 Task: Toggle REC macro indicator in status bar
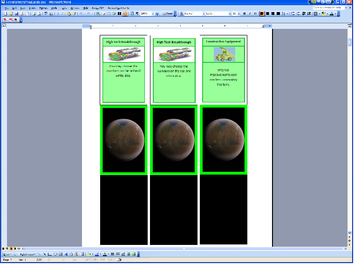click(x=88, y=260)
